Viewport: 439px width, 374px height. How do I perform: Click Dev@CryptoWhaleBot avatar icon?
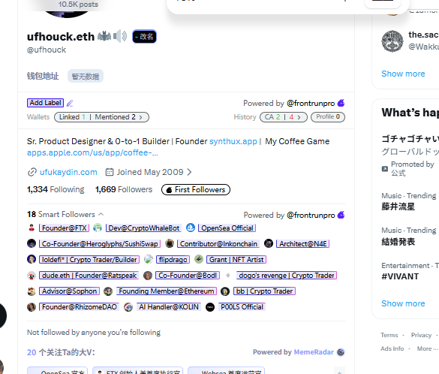[98, 228]
